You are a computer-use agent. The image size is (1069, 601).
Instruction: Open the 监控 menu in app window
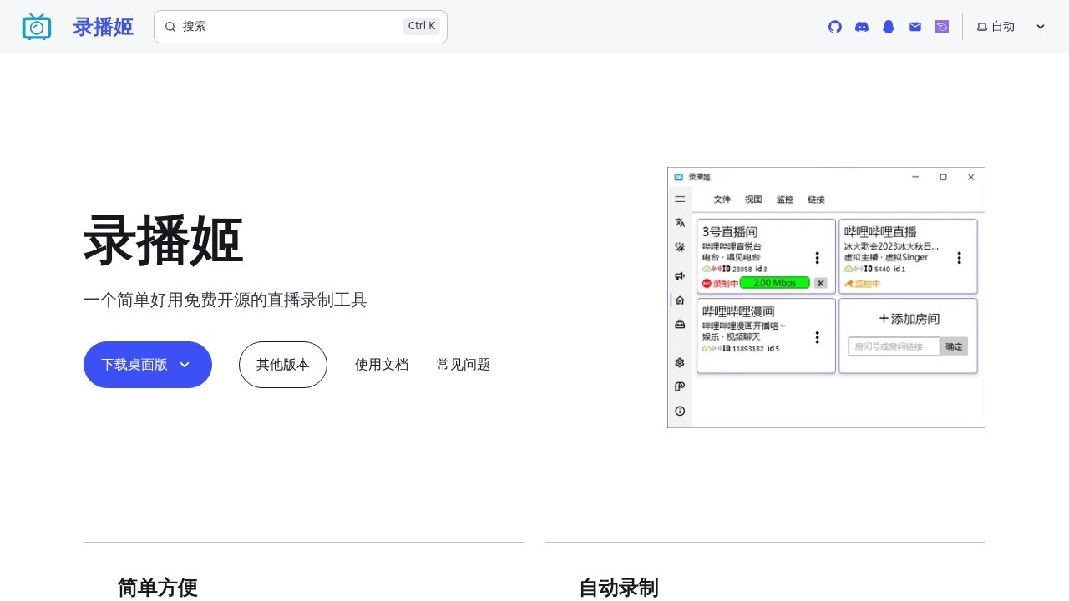click(784, 199)
